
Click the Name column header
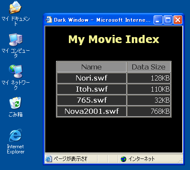point(92,67)
